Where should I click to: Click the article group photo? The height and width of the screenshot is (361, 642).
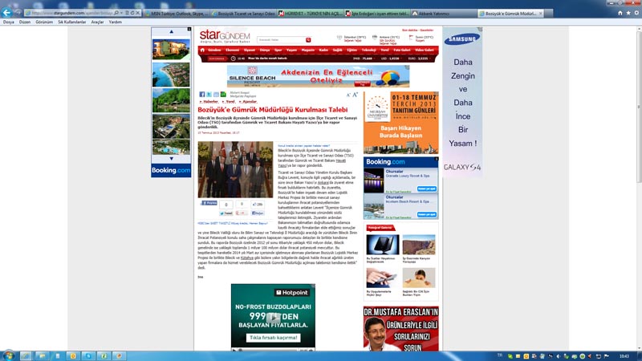[235, 170]
